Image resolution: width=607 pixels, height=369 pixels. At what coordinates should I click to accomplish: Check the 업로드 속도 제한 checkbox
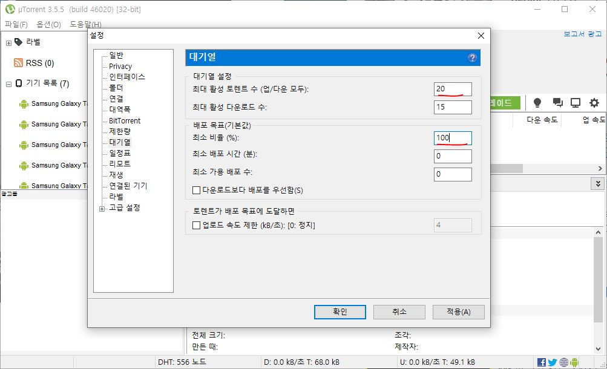(x=196, y=225)
